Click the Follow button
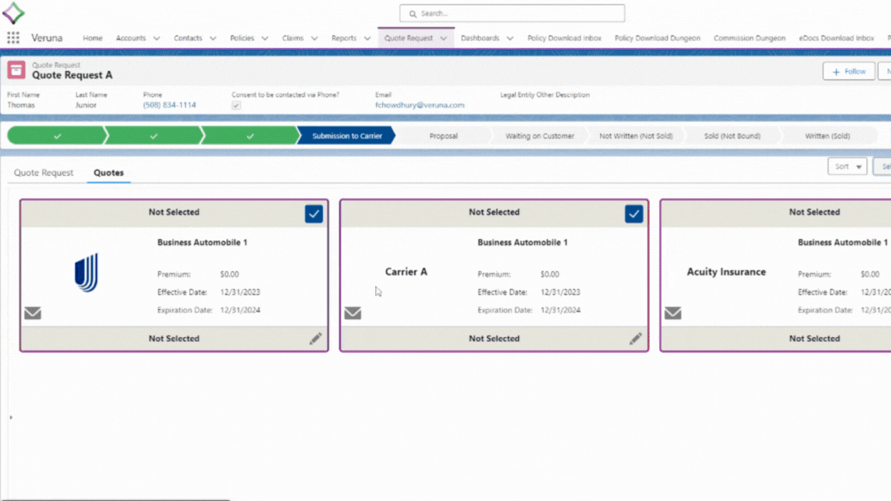891x501 pixels. (x=849, y=72)
